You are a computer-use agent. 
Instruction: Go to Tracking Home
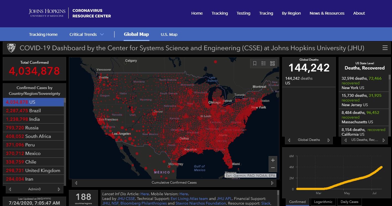point(43,34)
